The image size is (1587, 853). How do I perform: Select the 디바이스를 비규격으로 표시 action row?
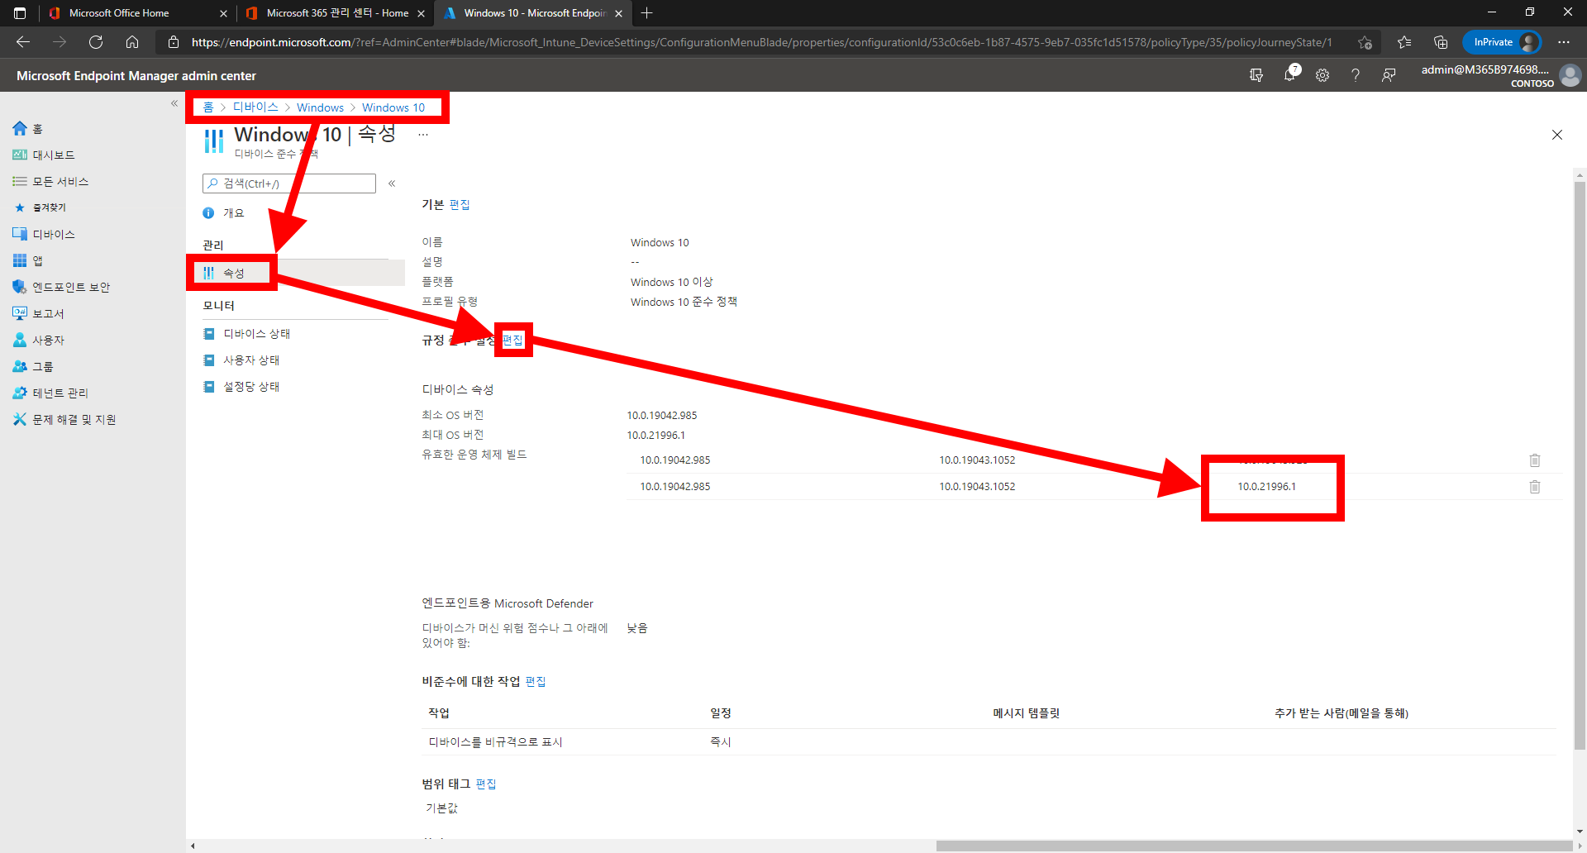[989, 742]
